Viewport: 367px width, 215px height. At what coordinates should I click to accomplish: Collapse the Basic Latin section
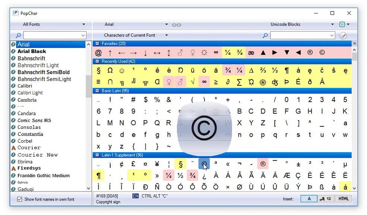(97, 91)
